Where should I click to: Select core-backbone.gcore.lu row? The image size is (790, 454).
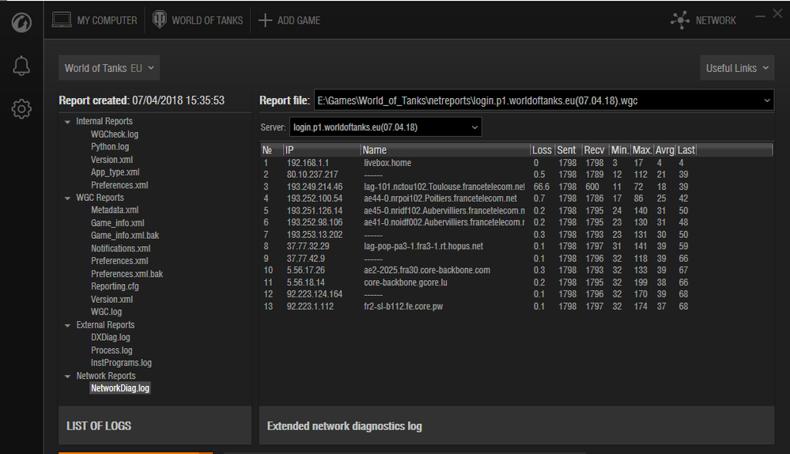(516, 282)
